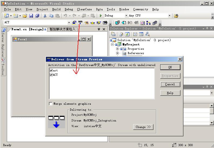Click the Redo arrow icon
This screenshot has width=214, height=148.
75,16
